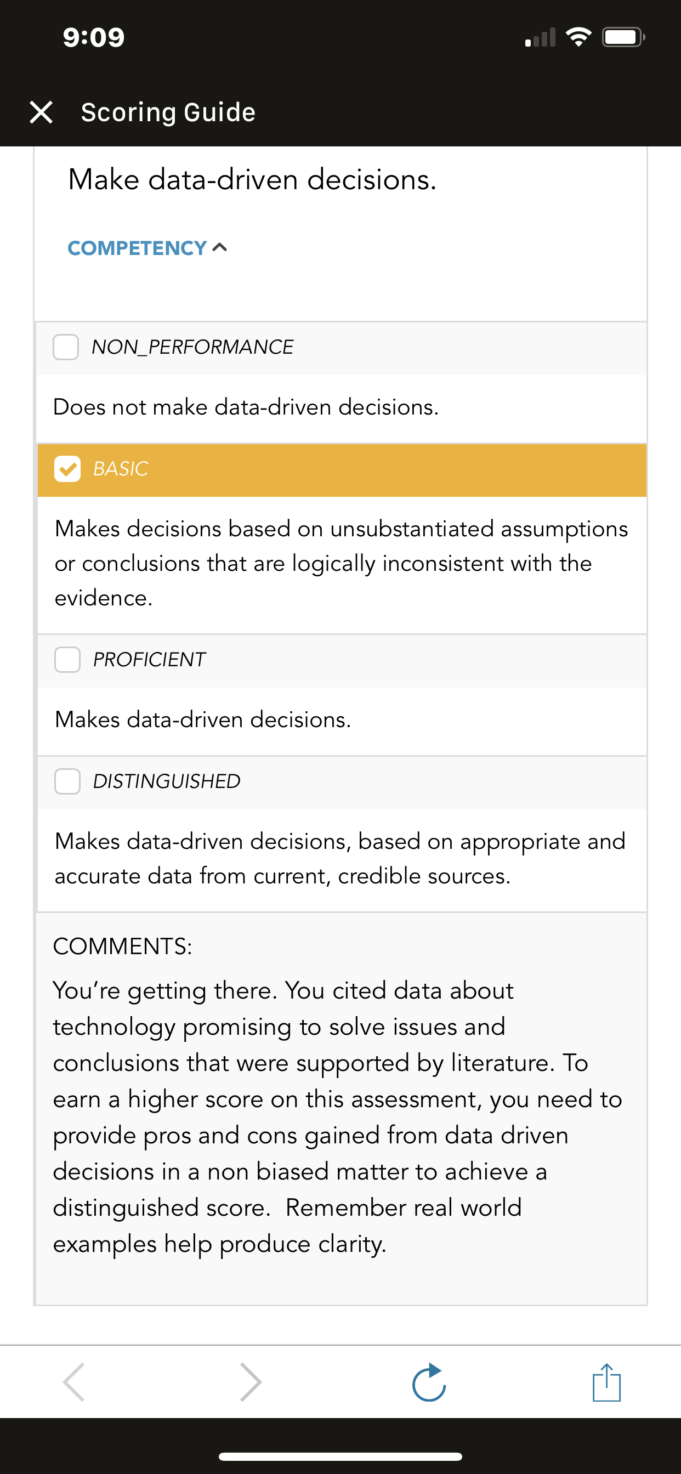Tap the browser forward arrow
This screenshot has width=681, height=1474.
tap(251, 1382)
